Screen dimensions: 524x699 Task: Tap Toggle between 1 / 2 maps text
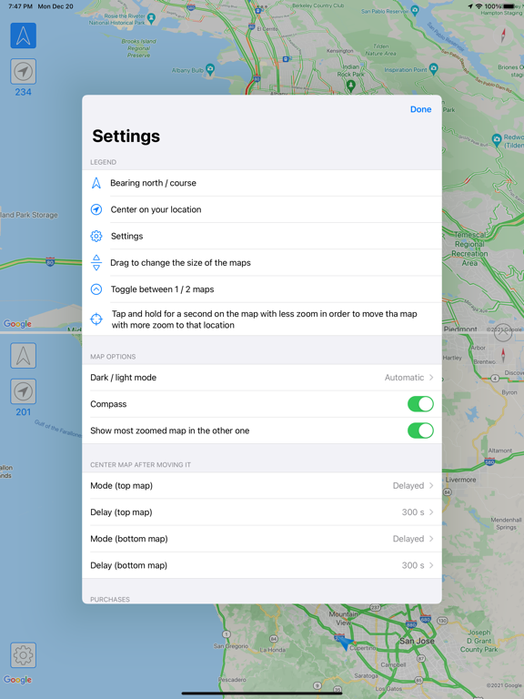coord(162,289)
